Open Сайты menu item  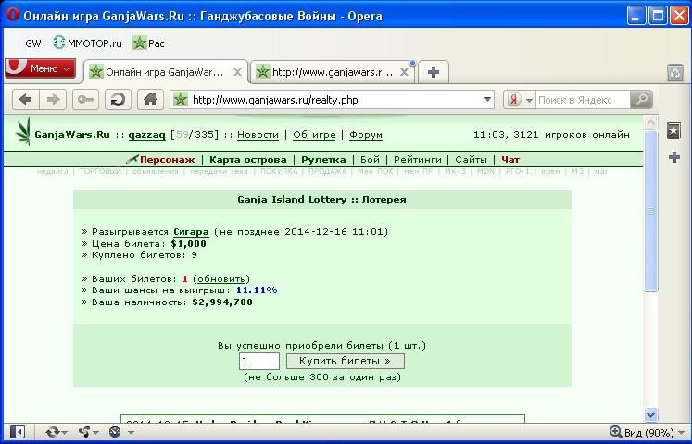[471, 160]
